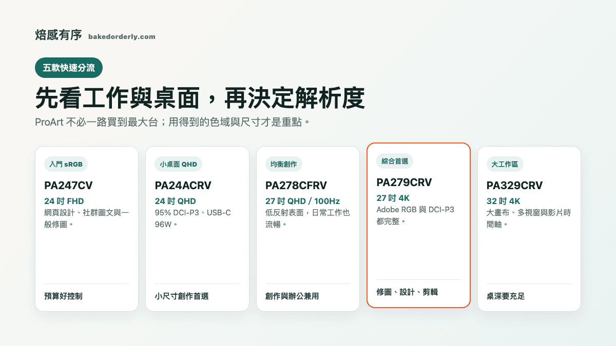Click the subtitle starting with ProArt 不必一路買到最大台

coord(173,123)
